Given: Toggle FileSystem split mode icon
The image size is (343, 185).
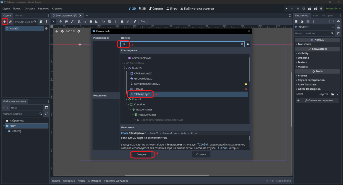Looking at the screenshot, I should [46, 108].
